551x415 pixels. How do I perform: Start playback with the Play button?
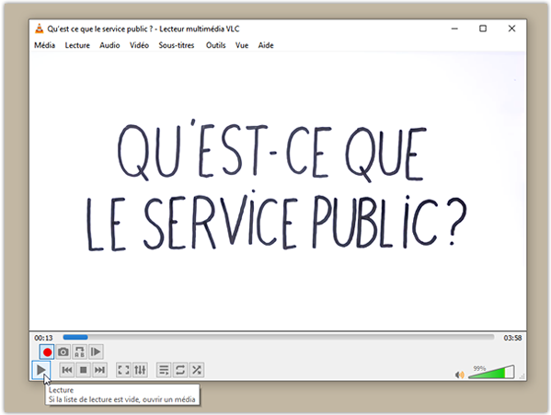point(41,370)
